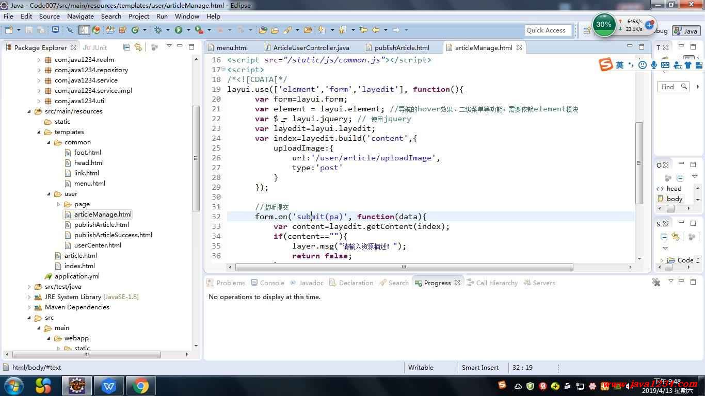Click the Back navigation arrow icon
This screenshot has height=396, width=705.
click(376, 30)
